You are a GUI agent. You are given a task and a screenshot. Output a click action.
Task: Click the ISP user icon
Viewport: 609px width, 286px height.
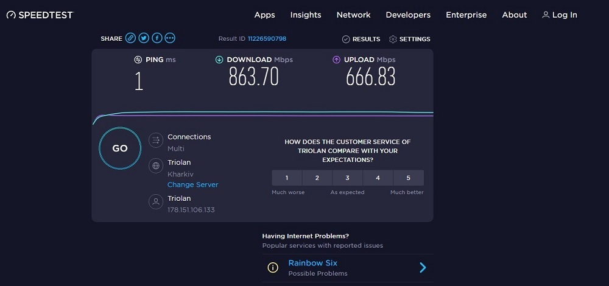click(x=156, y=202)
